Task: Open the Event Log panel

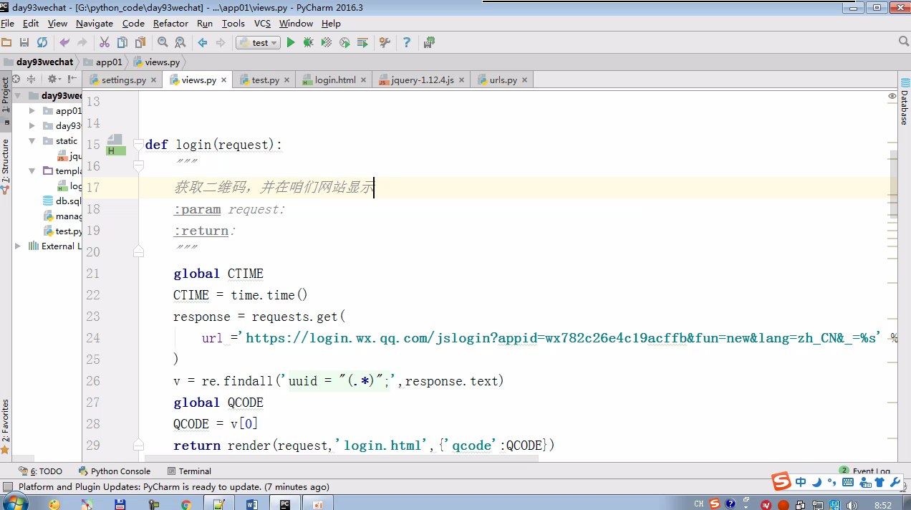Action: pos(865,471)
